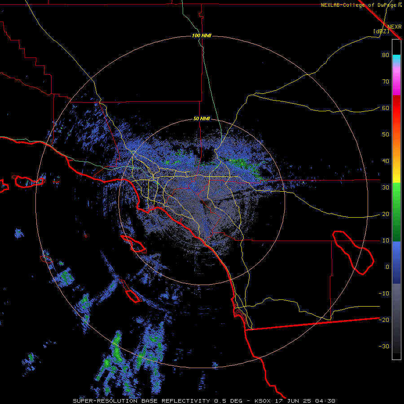The height and width of the screenshot is (404, 404).
Task: Click the NEXR product label
Action: pos(395,27)
